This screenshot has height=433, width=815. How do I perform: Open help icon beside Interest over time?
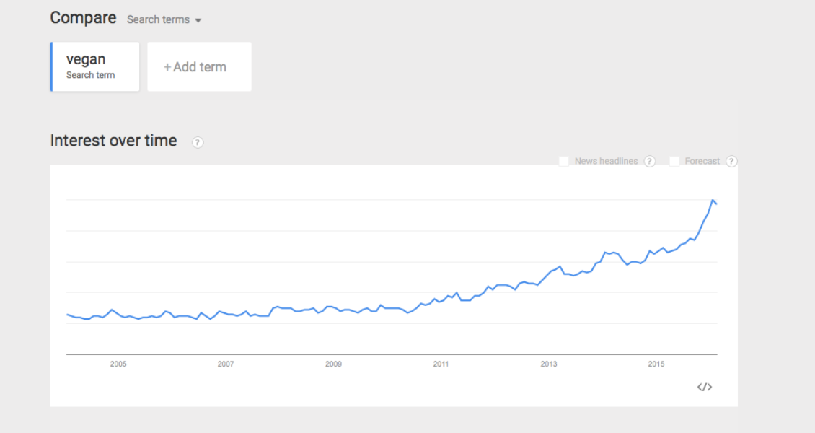pos(198,142)
